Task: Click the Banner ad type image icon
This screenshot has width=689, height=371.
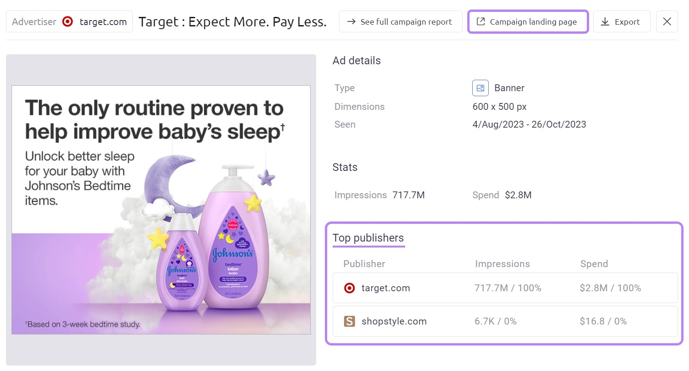Action: tap(480, 88)
